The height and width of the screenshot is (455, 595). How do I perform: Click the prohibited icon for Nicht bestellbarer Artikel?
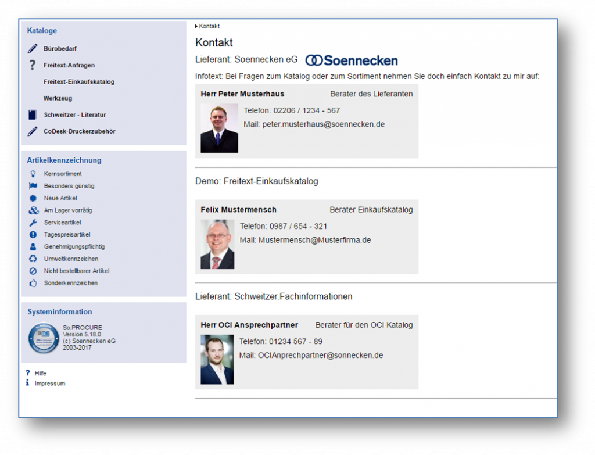(33, 271)
